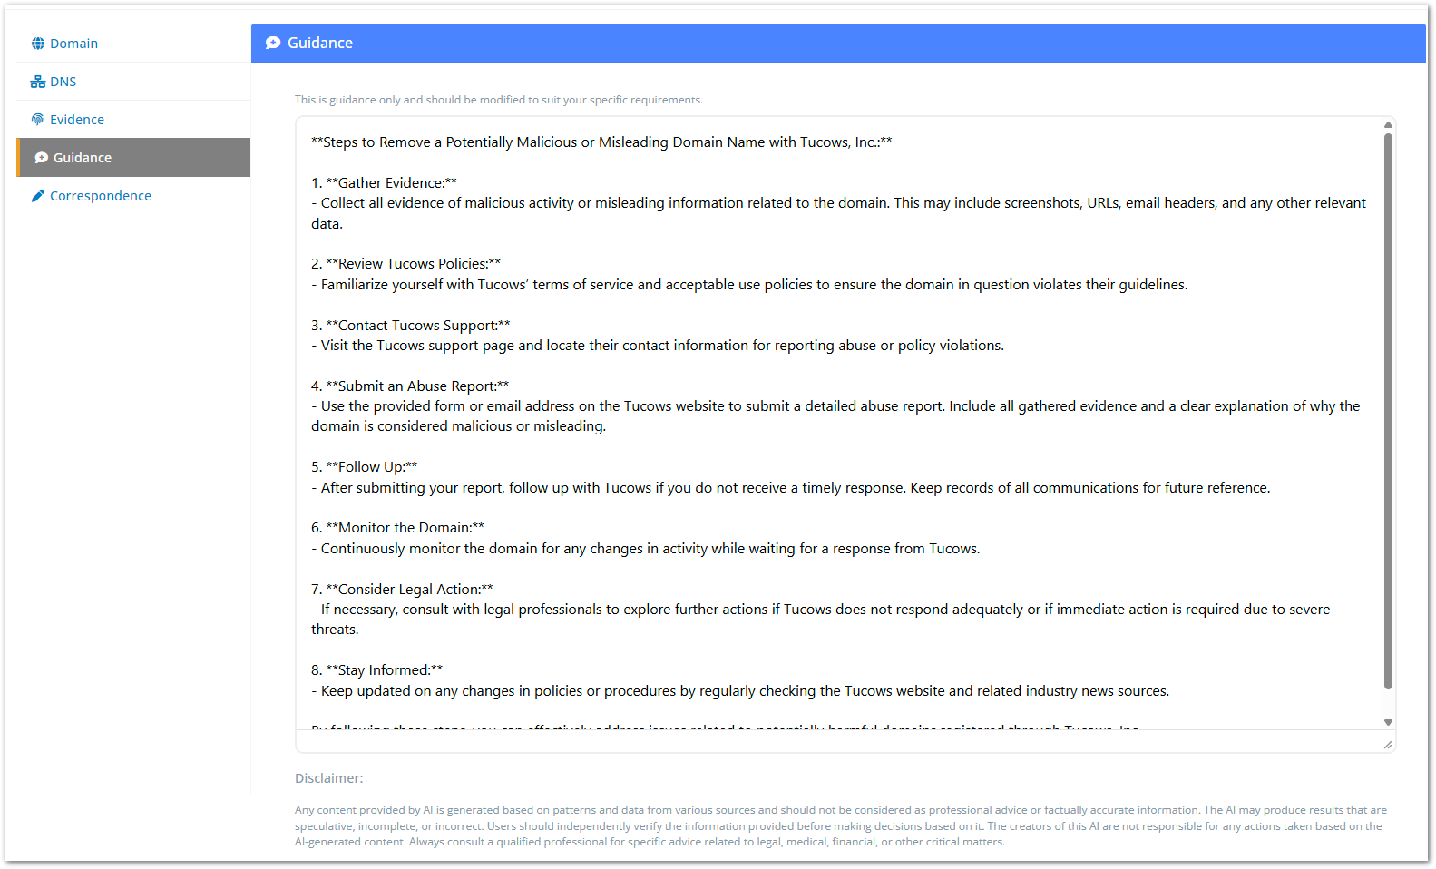Click the text '**Stay Informed:**'
The width and height of the screenshot is (1436, 869).
(385, 670)
